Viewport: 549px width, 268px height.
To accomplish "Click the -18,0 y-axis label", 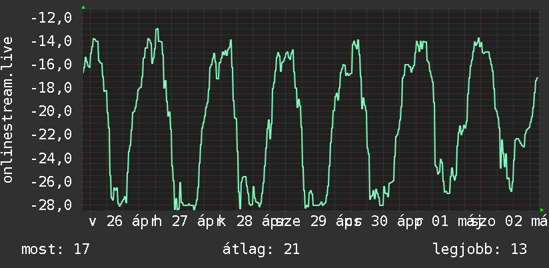I will tap(51, 87).
